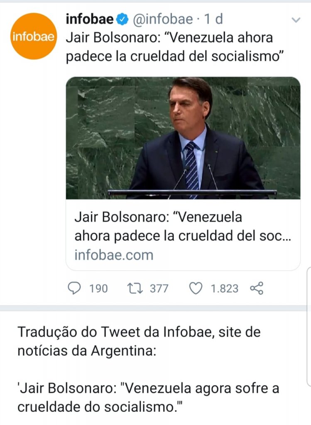Open the link card headline text
The image size is (311, 425).
coord(182,226)
